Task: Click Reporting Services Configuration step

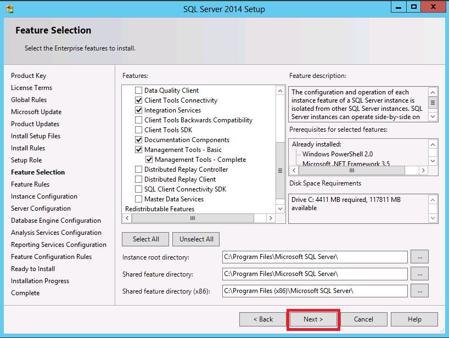Action: (x=59, y=245)
